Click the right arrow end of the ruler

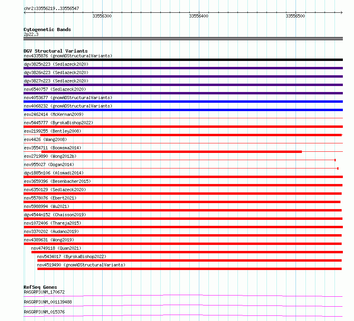(x=341, y=12)
